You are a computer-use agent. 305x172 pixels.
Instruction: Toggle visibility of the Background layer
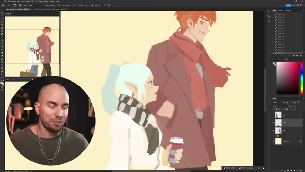pos(273,141)
